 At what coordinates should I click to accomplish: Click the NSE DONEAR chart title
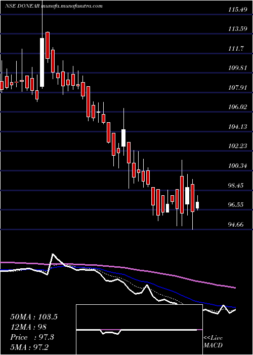click(x=23, y=6)
